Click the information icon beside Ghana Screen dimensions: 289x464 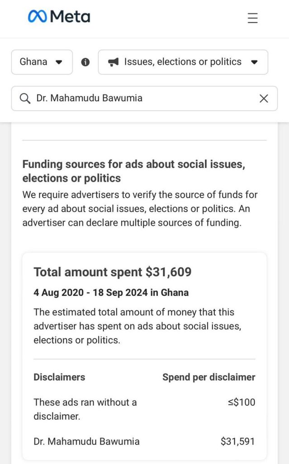tap(85, 62)
